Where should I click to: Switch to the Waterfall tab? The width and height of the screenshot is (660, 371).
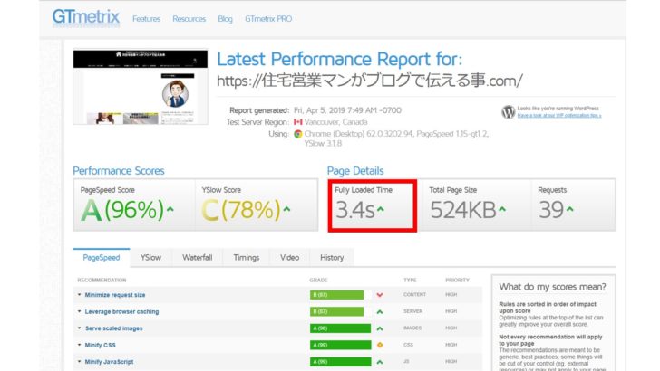[x=197, y=258]
